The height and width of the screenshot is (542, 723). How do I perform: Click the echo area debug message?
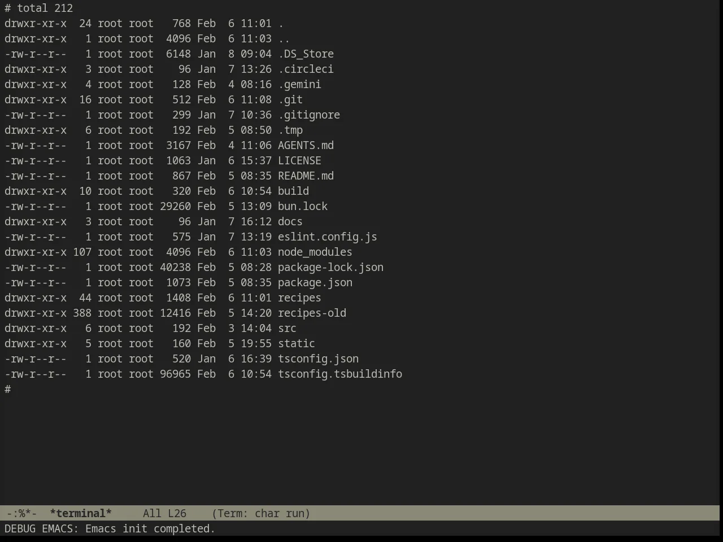(110, 528)
